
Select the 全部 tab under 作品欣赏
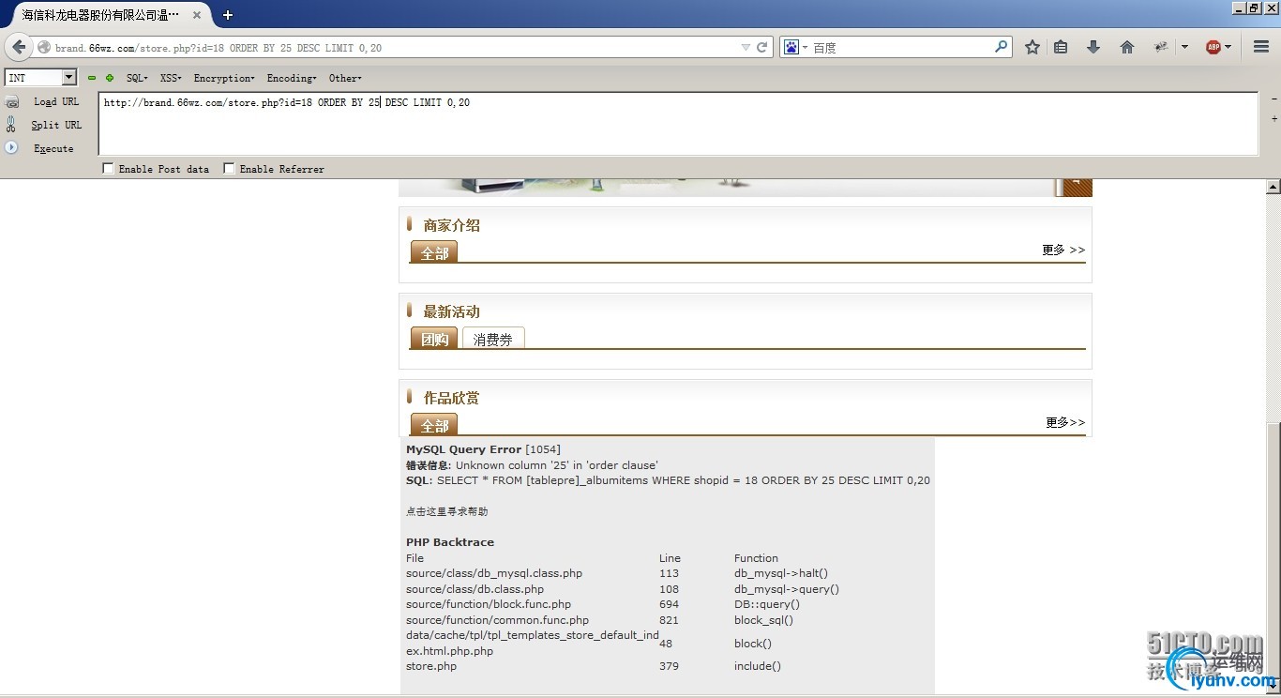[x=434, y=425]
